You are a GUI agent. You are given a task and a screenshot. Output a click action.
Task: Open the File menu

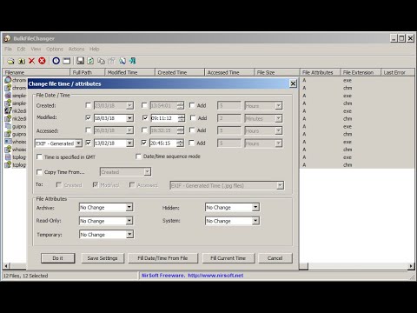pyautogui.click(x=9, y=49)
